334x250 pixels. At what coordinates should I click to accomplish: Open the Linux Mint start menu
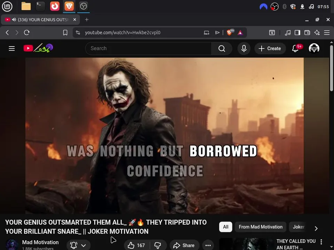7,6
